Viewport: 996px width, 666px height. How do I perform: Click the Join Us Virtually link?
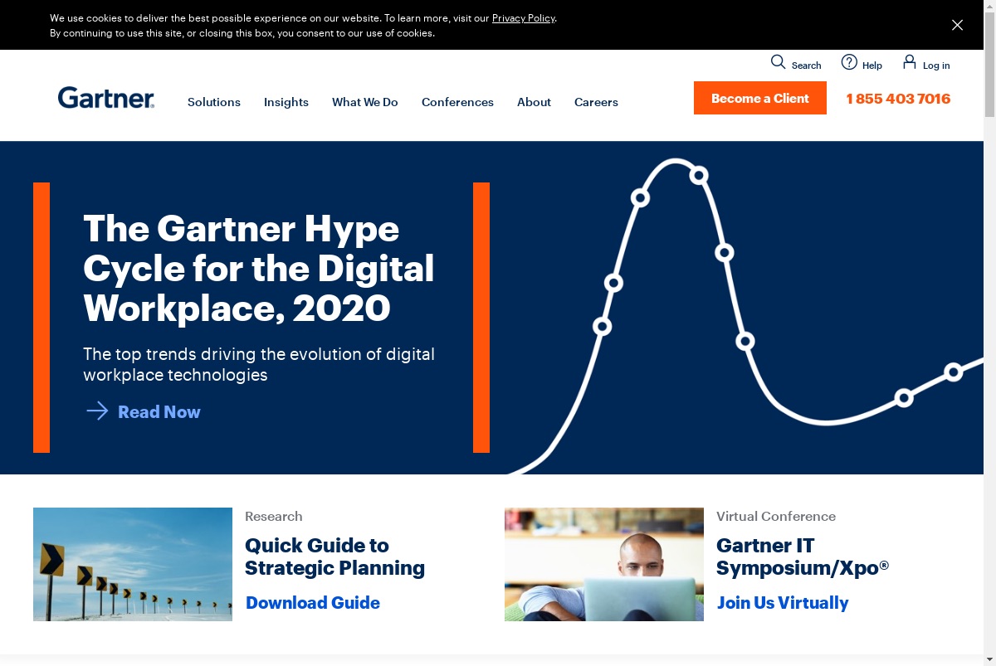coord(783,603)
